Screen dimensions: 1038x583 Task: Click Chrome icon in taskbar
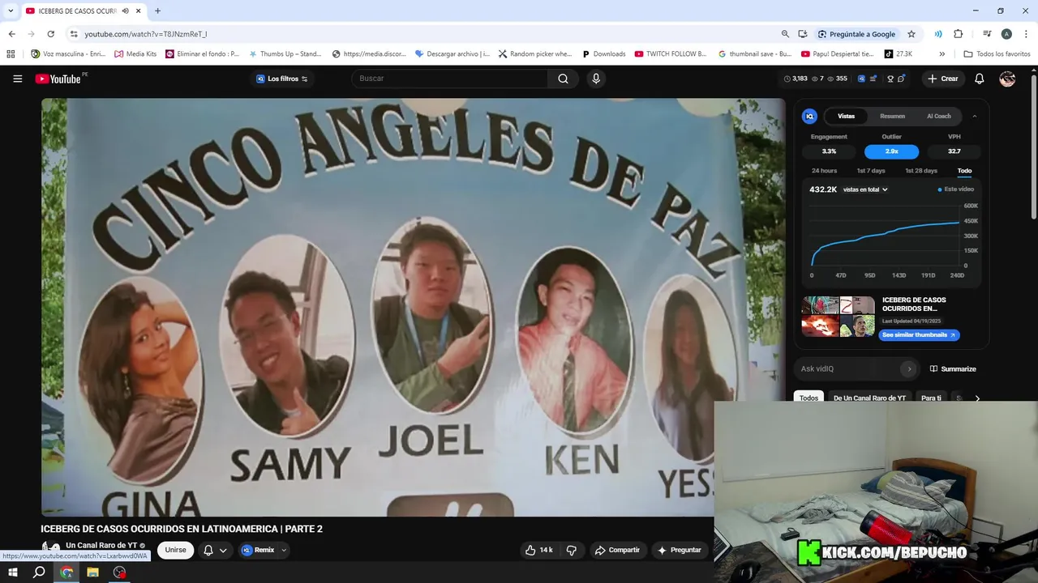tap(66, 572)
